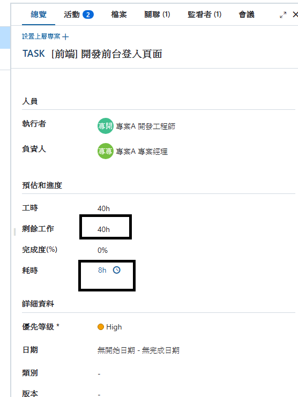Open the 總覽 overview tab
Screen dimensions: 298x397
[x=39, y=14]
